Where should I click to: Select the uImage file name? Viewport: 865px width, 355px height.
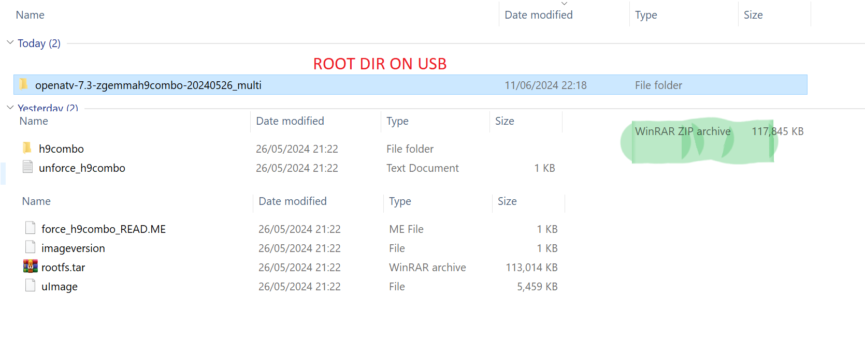[60, 287]
